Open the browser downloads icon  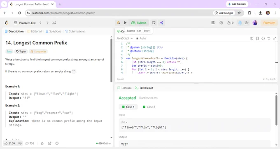tap(260, 13)
